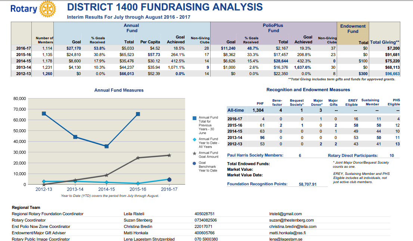Click the Endowment total $300
The image size is (413, 241).
[363, 74]
